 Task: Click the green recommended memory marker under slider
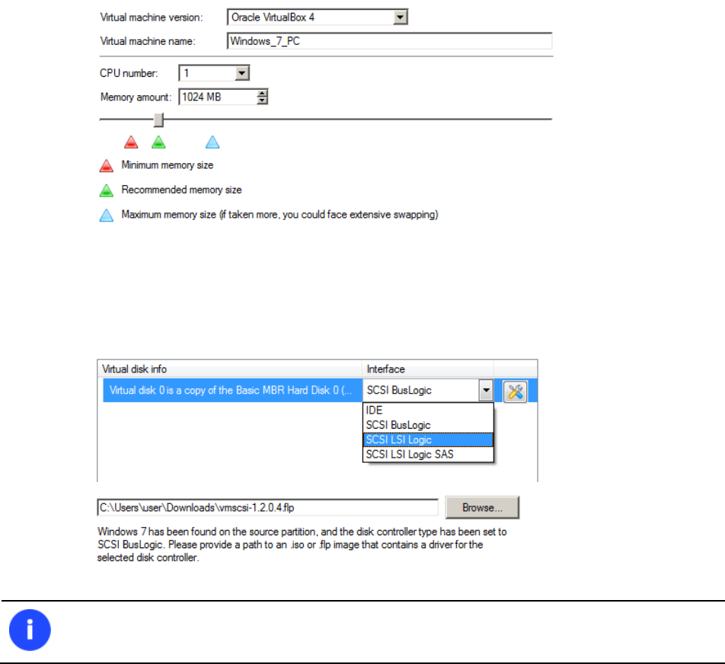tap(158, 142)
